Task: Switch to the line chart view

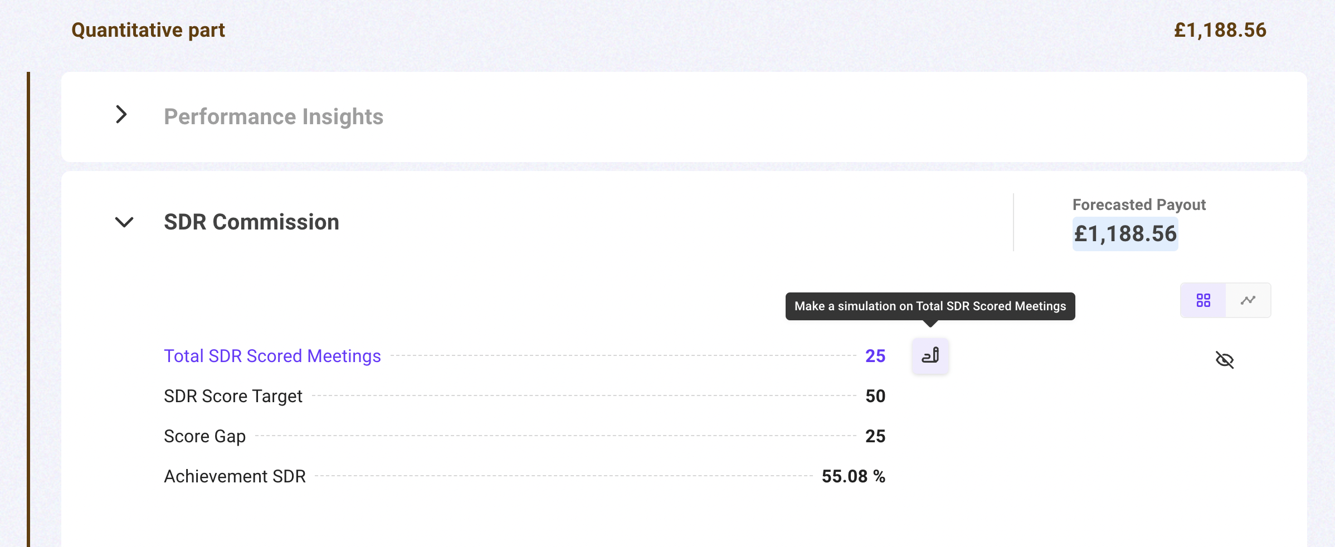Action: pos(1248,300)
